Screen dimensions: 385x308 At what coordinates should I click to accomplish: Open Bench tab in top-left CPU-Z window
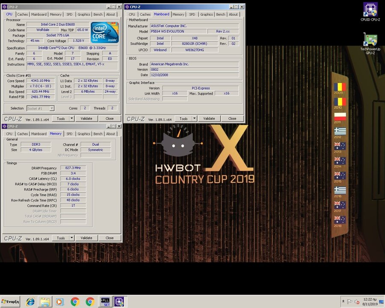pyautogui.click(x=98, y=14)
